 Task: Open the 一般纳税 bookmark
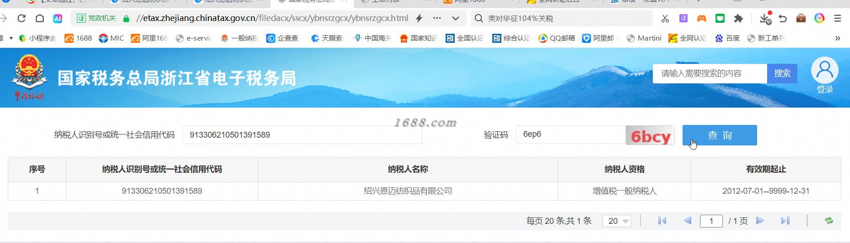pyautogui.click(x=239, y=38)
